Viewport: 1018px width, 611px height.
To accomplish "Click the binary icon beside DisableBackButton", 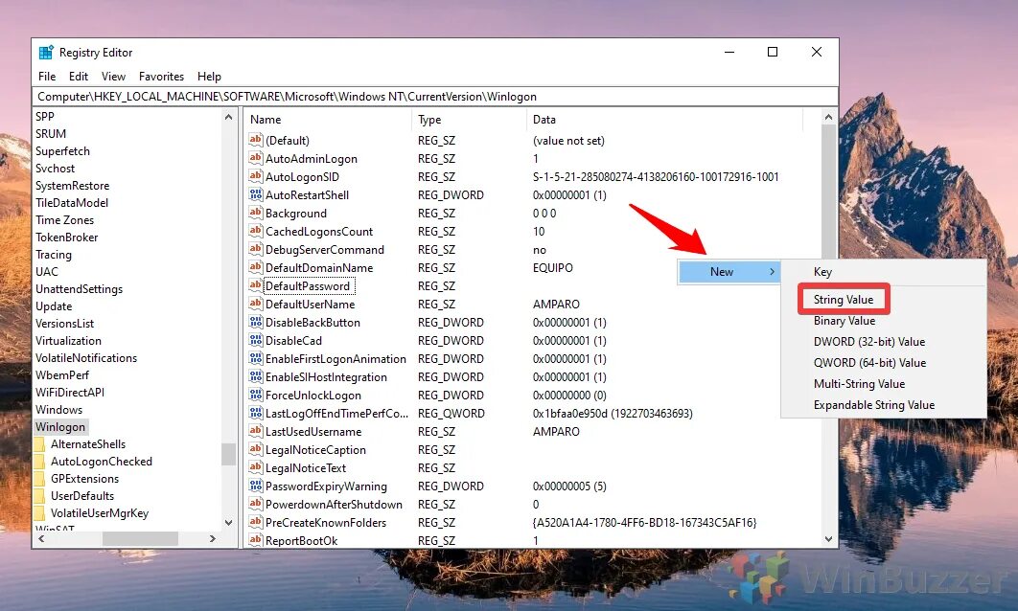I will pos(256,322).
